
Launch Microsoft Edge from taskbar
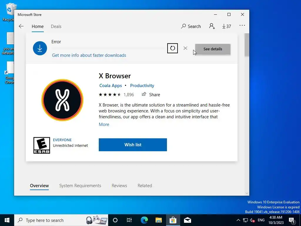coord(144,220)
